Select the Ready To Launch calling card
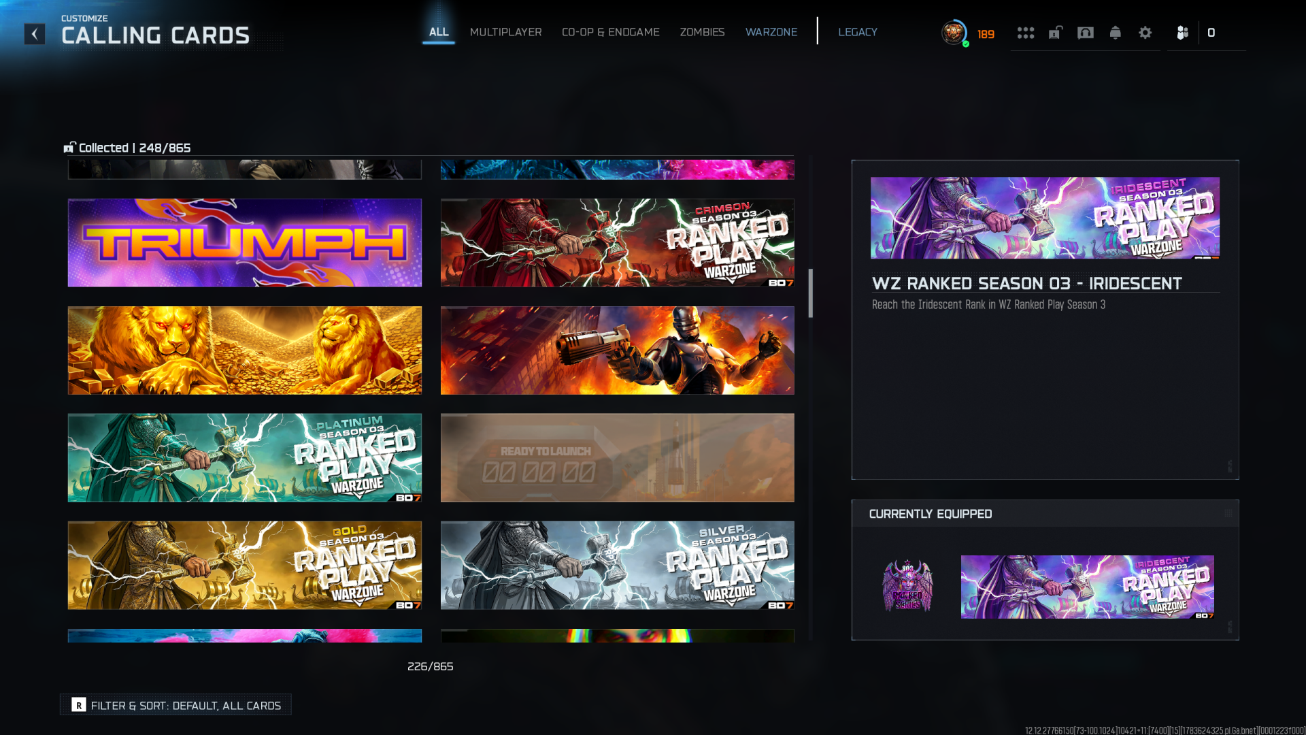This screenshot has width=1306, height=735. [618, 458]
